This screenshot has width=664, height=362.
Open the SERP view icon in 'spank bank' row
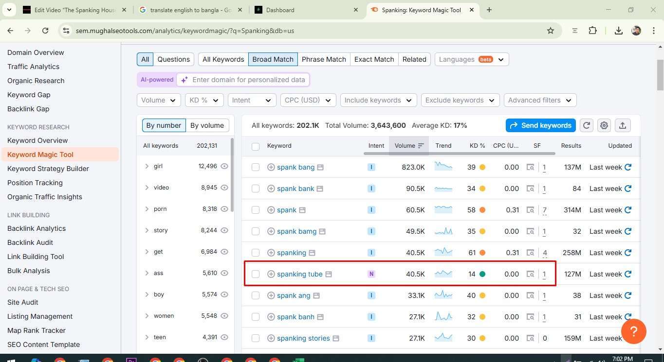coord(530,189)
